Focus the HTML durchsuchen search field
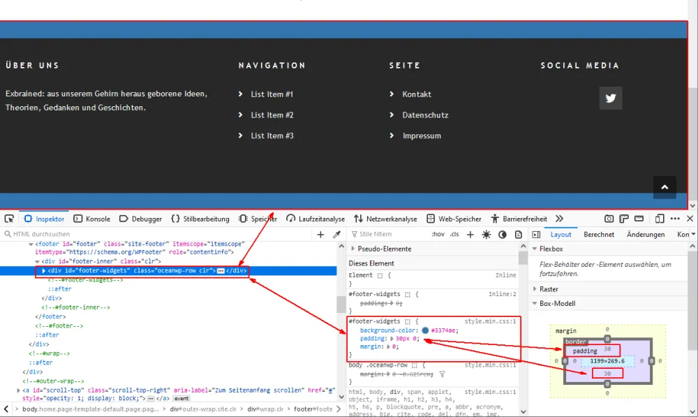 tap(156, 234)
